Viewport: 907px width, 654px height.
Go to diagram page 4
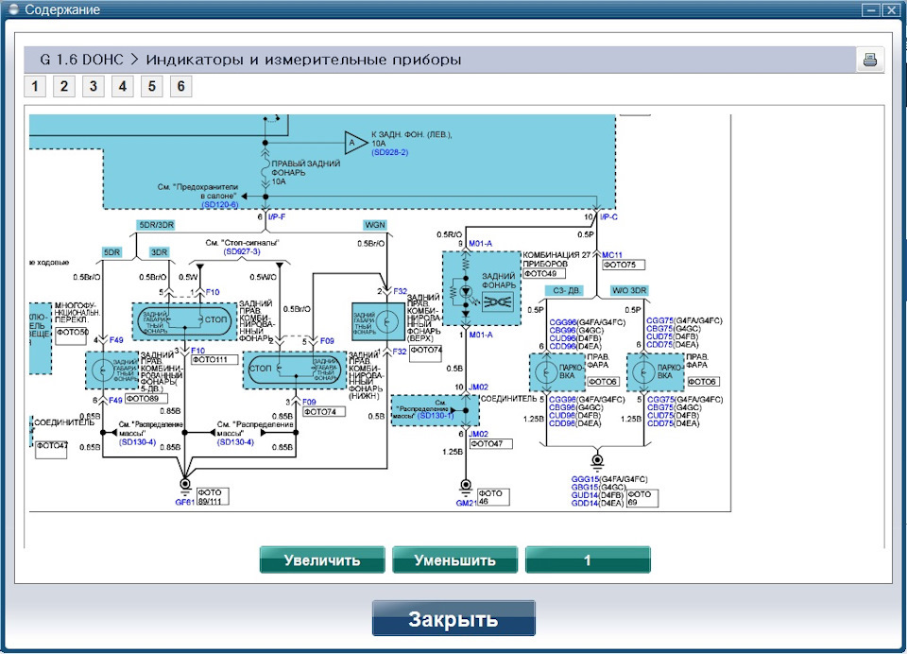point(123,87)
